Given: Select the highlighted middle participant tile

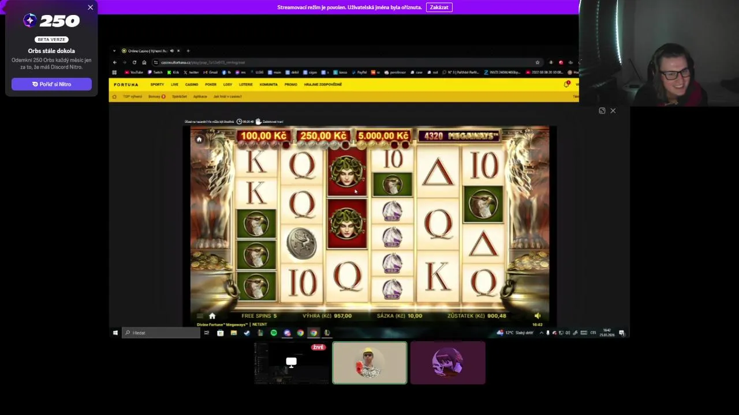Looking at the screenshot, I should point(369,363).
